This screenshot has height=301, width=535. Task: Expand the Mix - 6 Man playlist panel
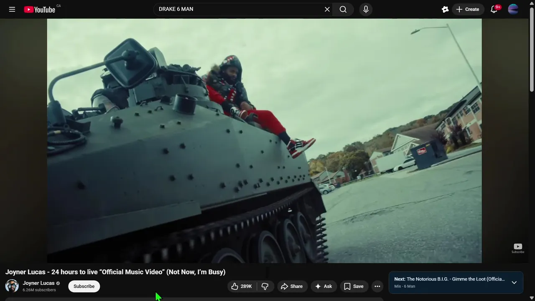pos(514,283)
